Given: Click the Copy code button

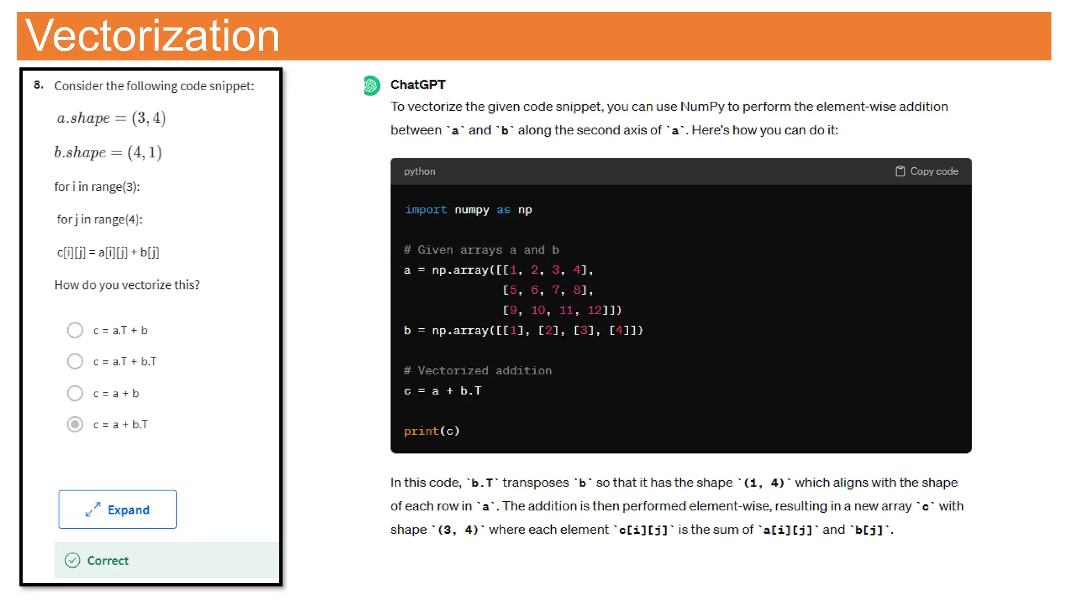Looking at the screenshot, I should (926, 171).
